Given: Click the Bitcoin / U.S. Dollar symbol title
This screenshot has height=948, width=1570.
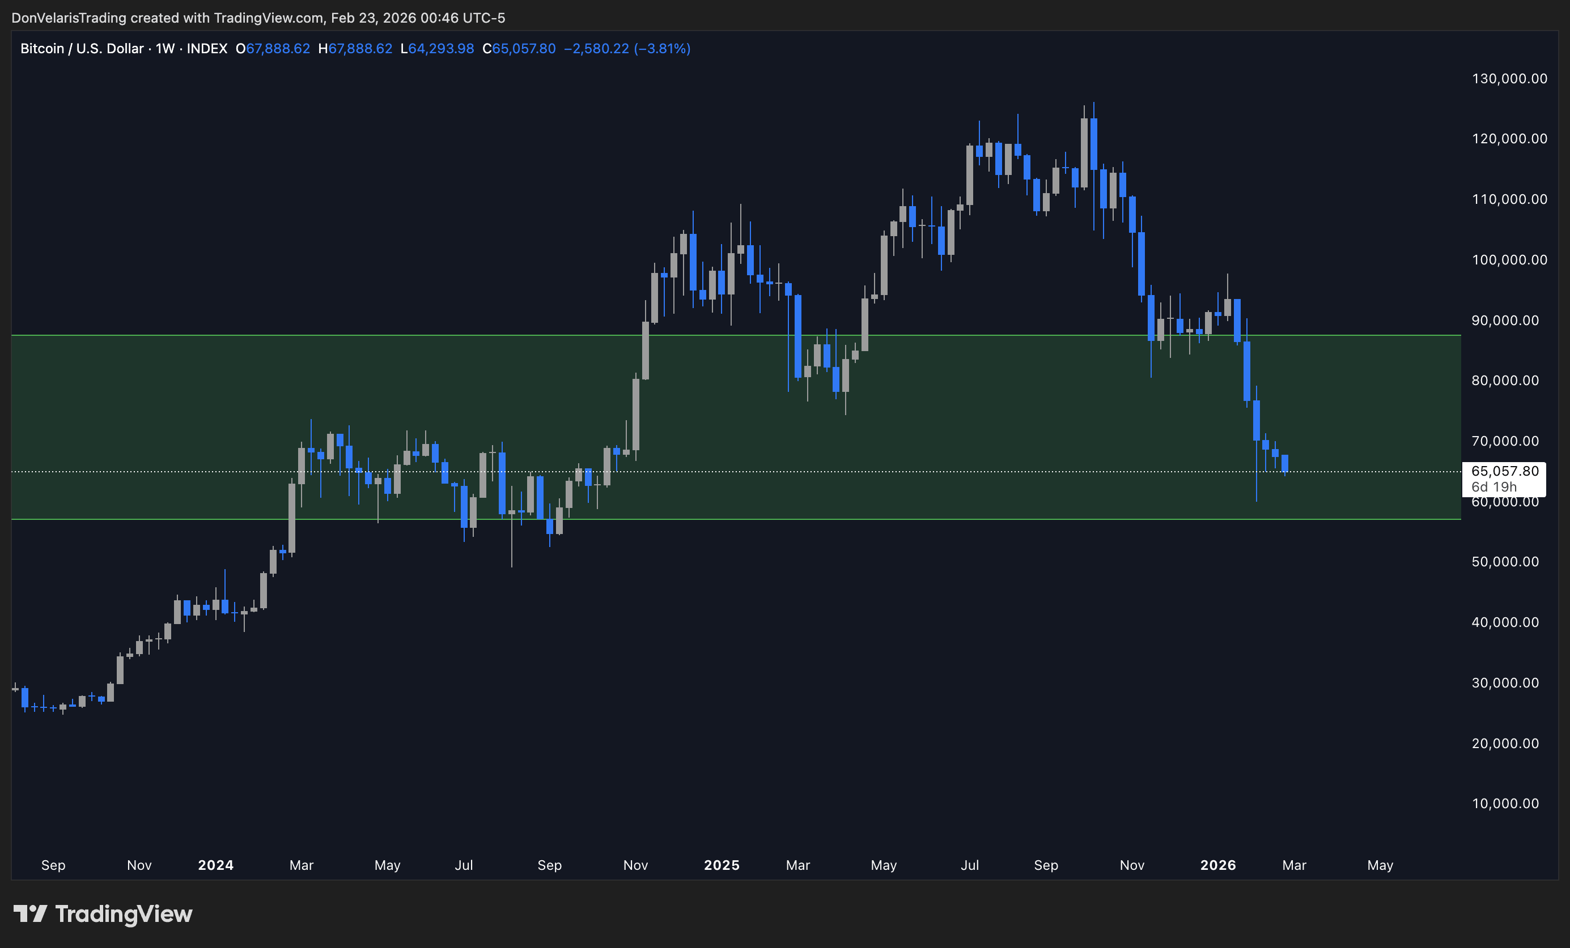Looking at the screenshot, I should (82, 49).
